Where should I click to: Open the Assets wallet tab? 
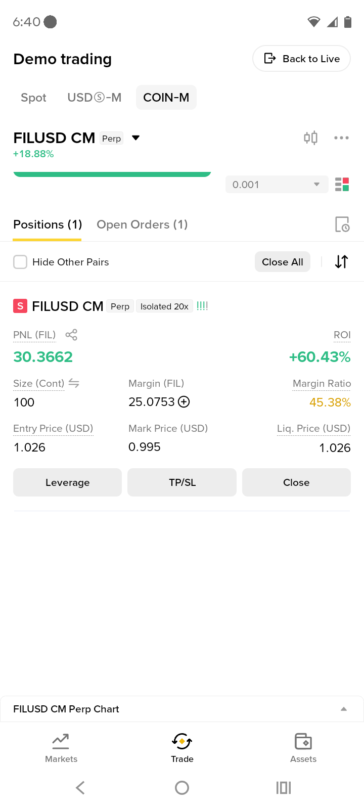[x=303, y=748]
